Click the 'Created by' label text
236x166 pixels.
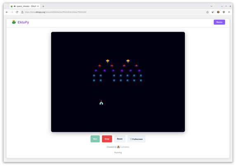(x=112, y=147)
